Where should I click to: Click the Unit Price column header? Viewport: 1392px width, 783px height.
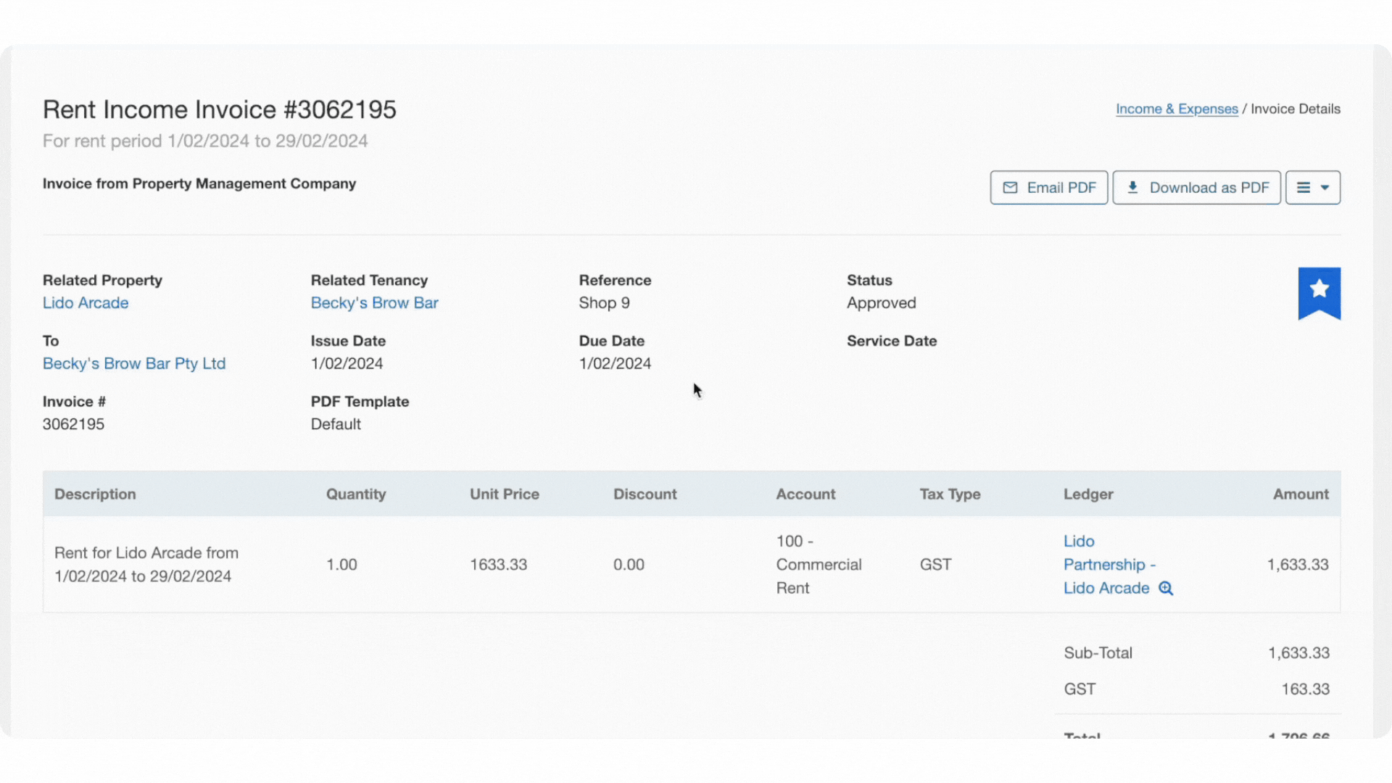coord(505,494)
